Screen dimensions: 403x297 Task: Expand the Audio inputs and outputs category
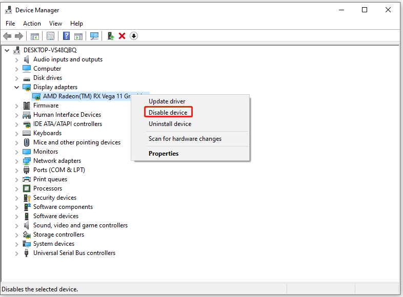coord(17,60)
